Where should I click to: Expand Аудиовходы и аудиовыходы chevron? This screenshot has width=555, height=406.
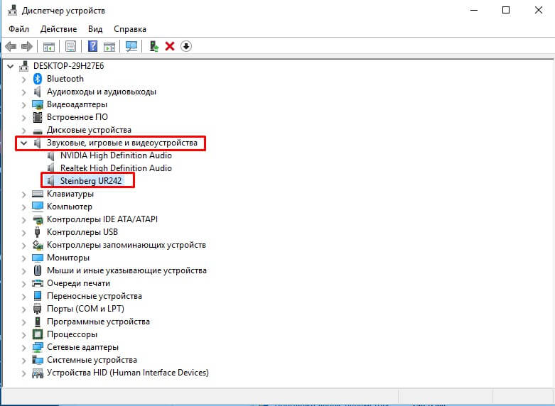[x=23, y=92]
